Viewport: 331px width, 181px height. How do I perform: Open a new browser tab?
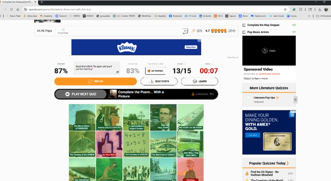point(42,2)
